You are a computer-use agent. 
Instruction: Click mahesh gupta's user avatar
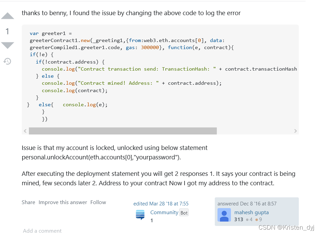pyautogui.click(x=224, y=215)
